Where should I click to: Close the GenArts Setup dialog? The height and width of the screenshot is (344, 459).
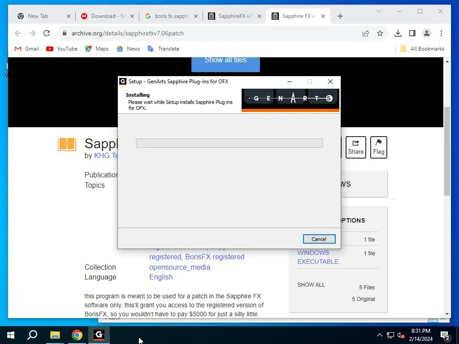tap(330, 82)
